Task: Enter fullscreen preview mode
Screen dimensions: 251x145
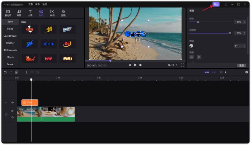Action: coord(183,65)
